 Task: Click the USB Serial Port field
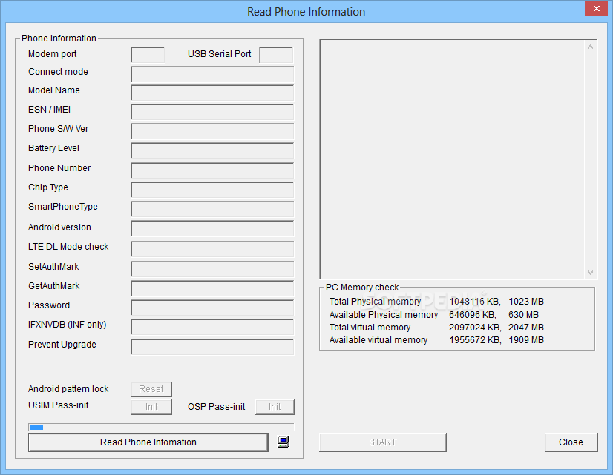[276, 55]
